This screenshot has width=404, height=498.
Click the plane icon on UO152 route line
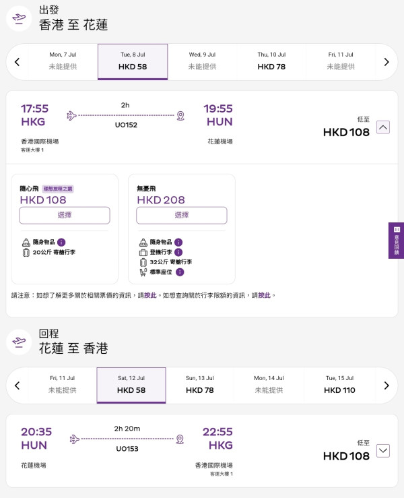[x=71, y=115]
